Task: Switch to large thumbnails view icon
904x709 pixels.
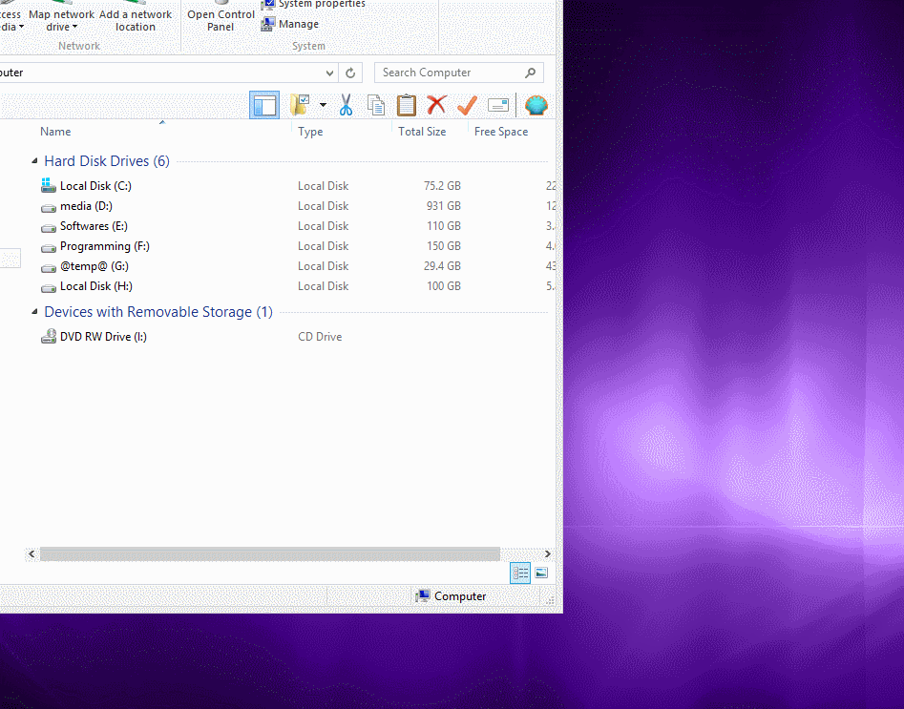Action: [541, 573]
